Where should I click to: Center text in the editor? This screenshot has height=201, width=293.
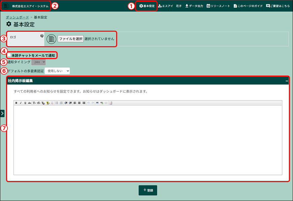[x=79, y=103]
